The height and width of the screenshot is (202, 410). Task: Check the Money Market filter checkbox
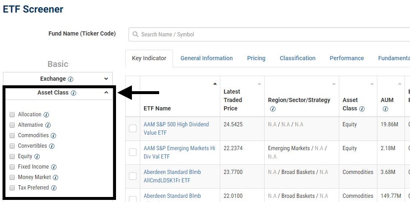(12, 177)
